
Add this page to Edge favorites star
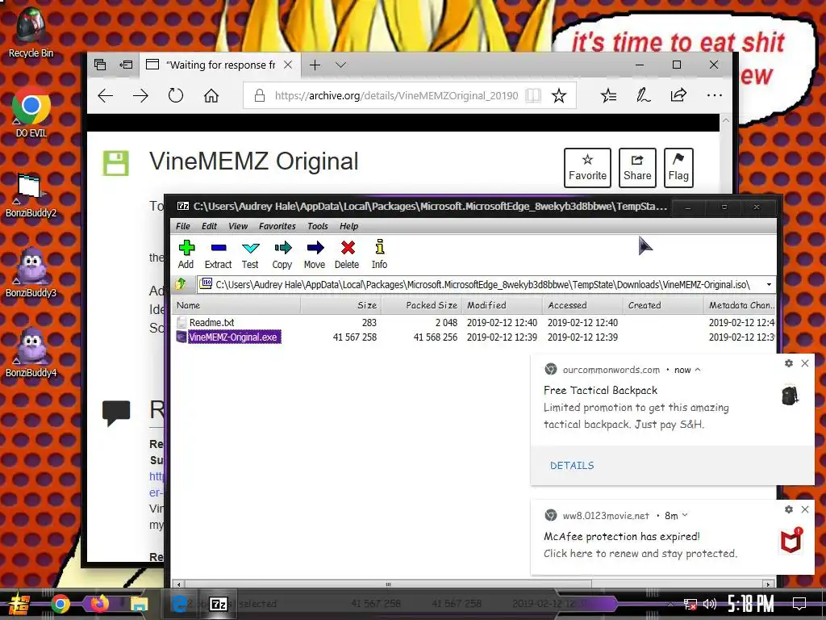pos(559,95)
